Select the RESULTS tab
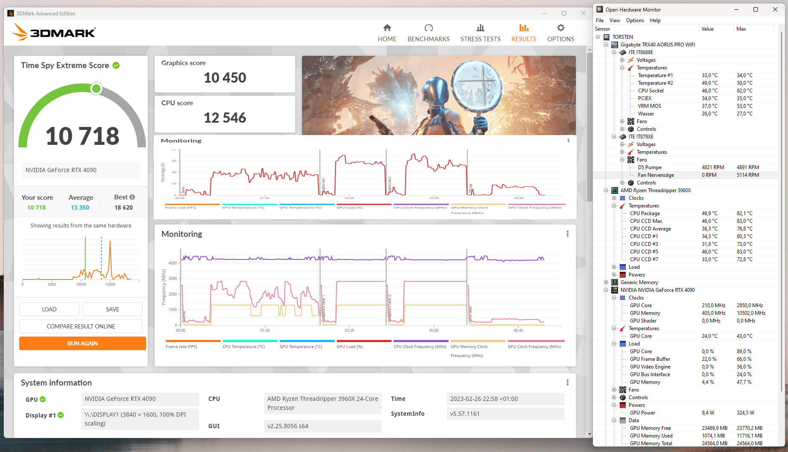Image resolution: width=788 pixels, height=452 pixels. (x=523, y=33)
